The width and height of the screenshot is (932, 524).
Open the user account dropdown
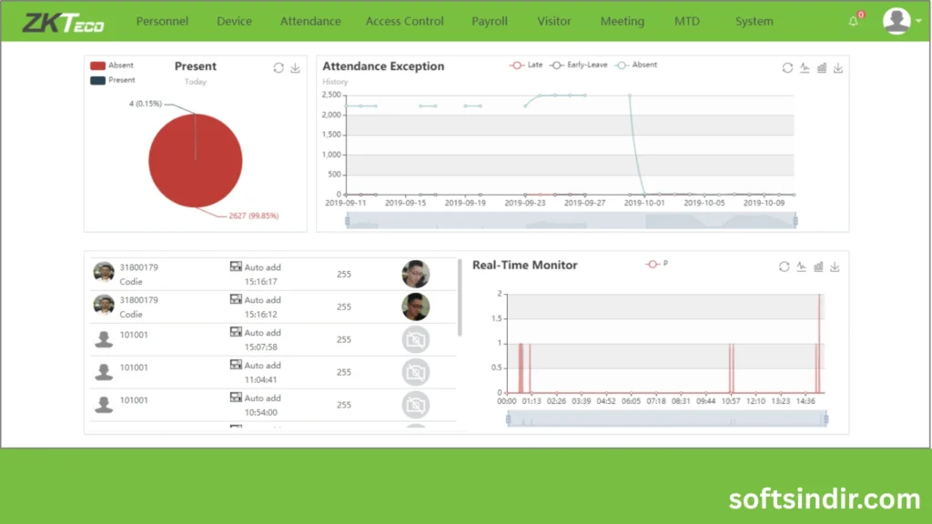(x=902, y=22)
